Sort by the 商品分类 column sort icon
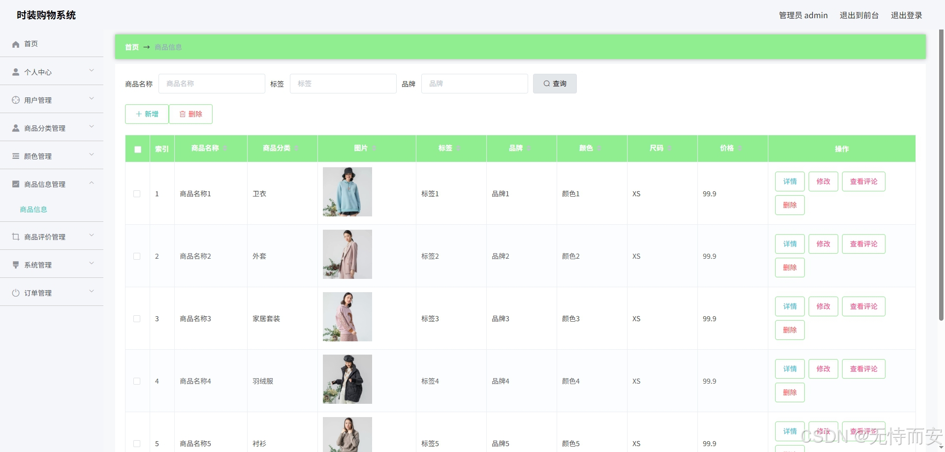Screen dimensions: 945x452 click(296, 148)
